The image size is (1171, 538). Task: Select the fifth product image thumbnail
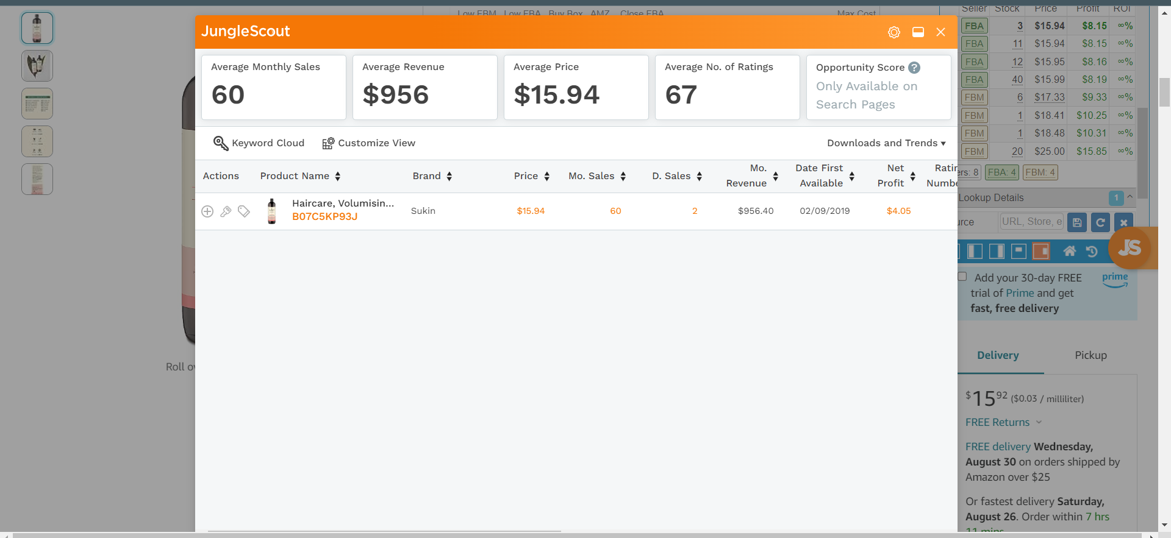pos(37,179)
